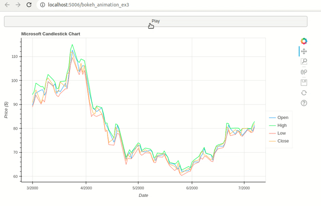The height and width of the screenshot is (206, 321).
Task: Click the Open legend entry
Action: click(279, 117)
